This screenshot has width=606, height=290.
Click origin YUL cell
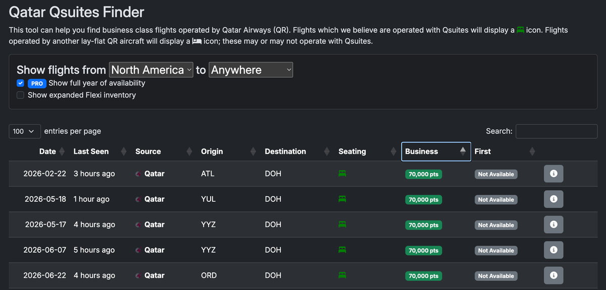coord(208,199)
